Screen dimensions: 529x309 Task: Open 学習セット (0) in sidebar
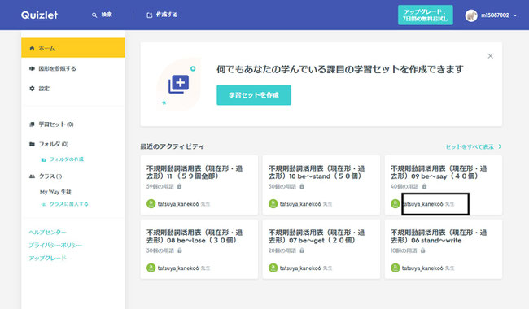pos(55,124)
